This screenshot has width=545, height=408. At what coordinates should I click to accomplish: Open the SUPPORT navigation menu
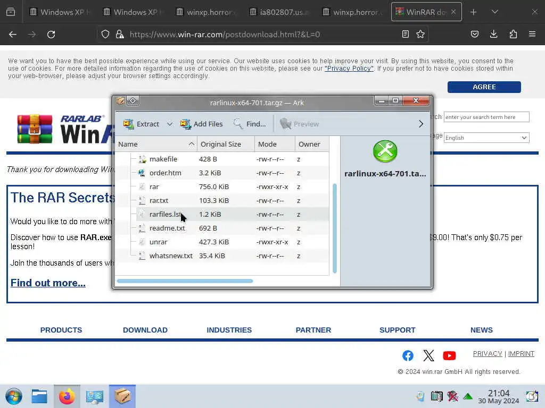click(397, 330)
